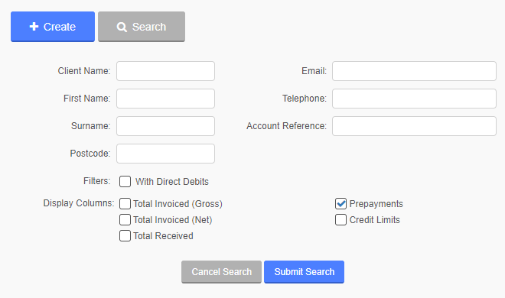The width and height of the screenshot is (505, 298).
Task: Click the Filters label text
Action: pyautogui.click(x=96, y=181)
